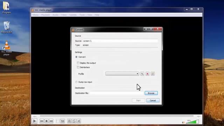Image resolution: width=224 pixels, height=126 pixels.
Task: Enable the Deinterlace checkbox
Action: click(x=78, y=67)
